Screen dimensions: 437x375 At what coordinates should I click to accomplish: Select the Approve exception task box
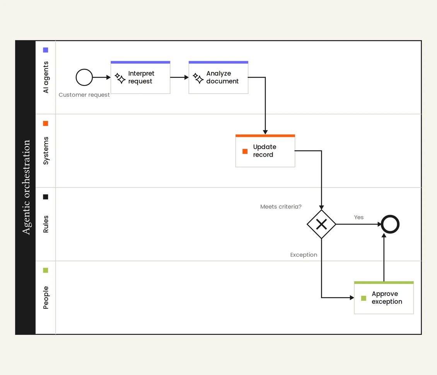pyautogui.click(x=384, y=298)
